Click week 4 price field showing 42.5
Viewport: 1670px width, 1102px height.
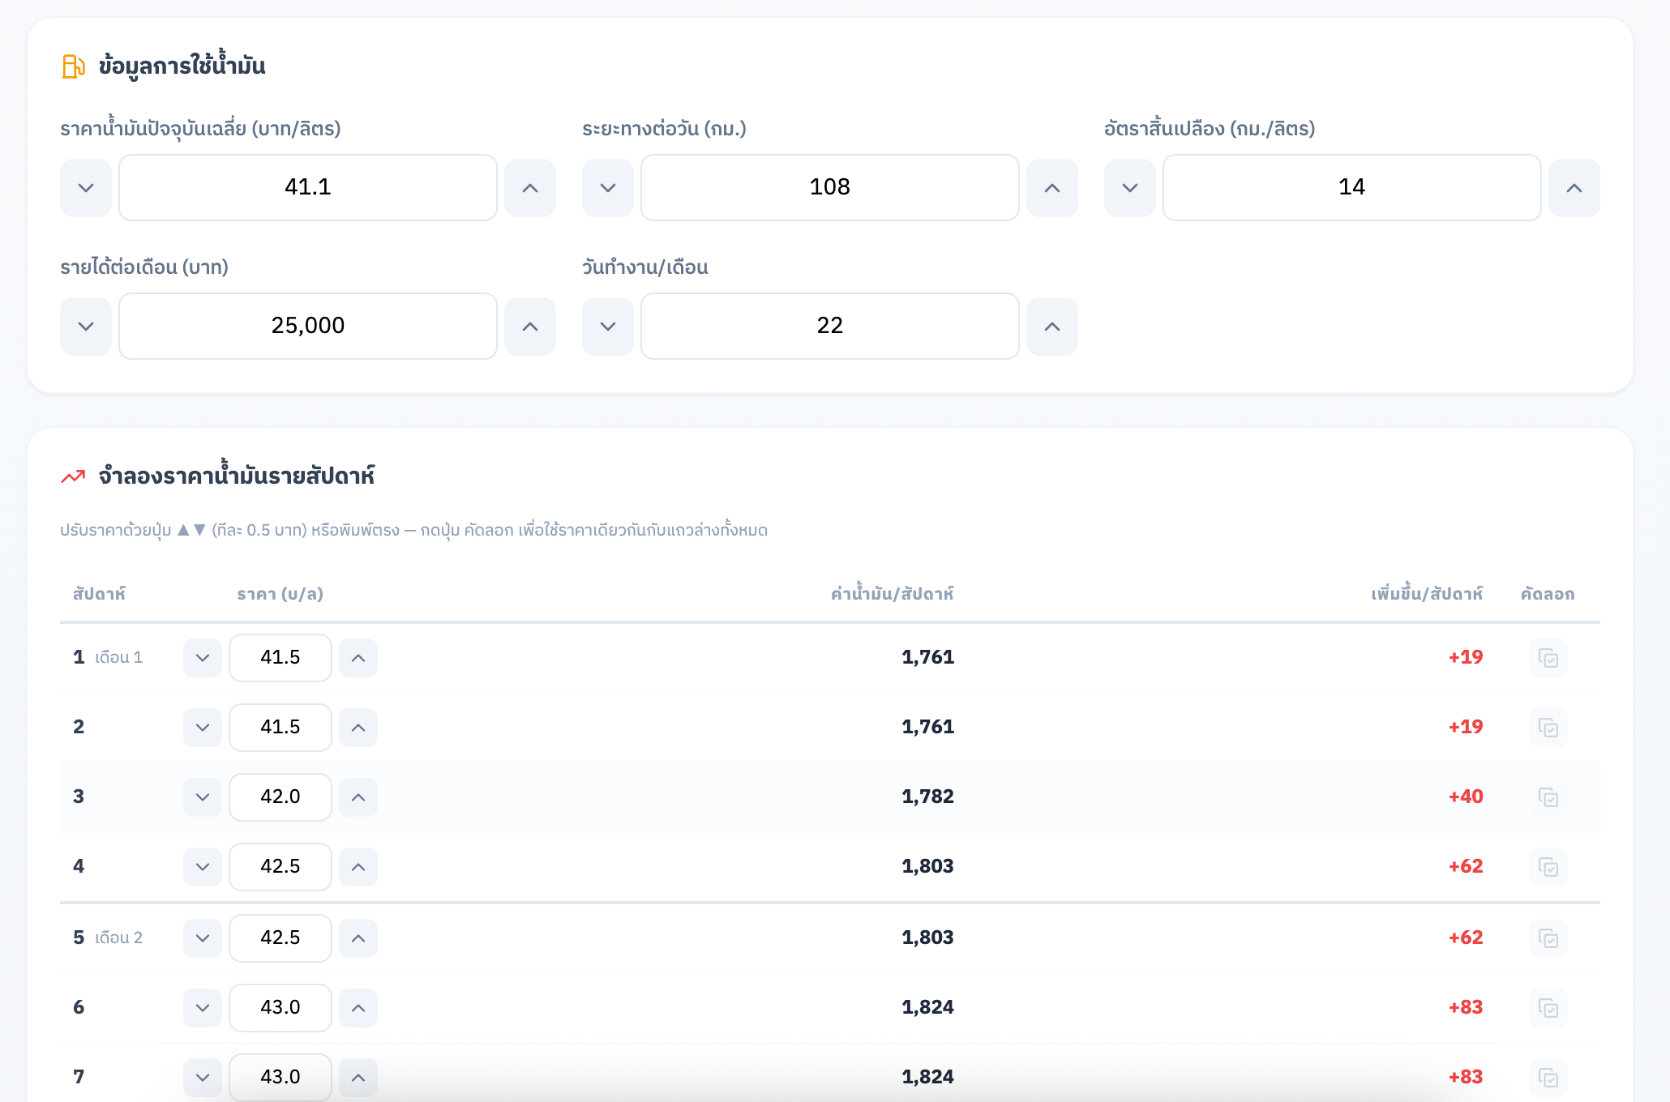280,867
